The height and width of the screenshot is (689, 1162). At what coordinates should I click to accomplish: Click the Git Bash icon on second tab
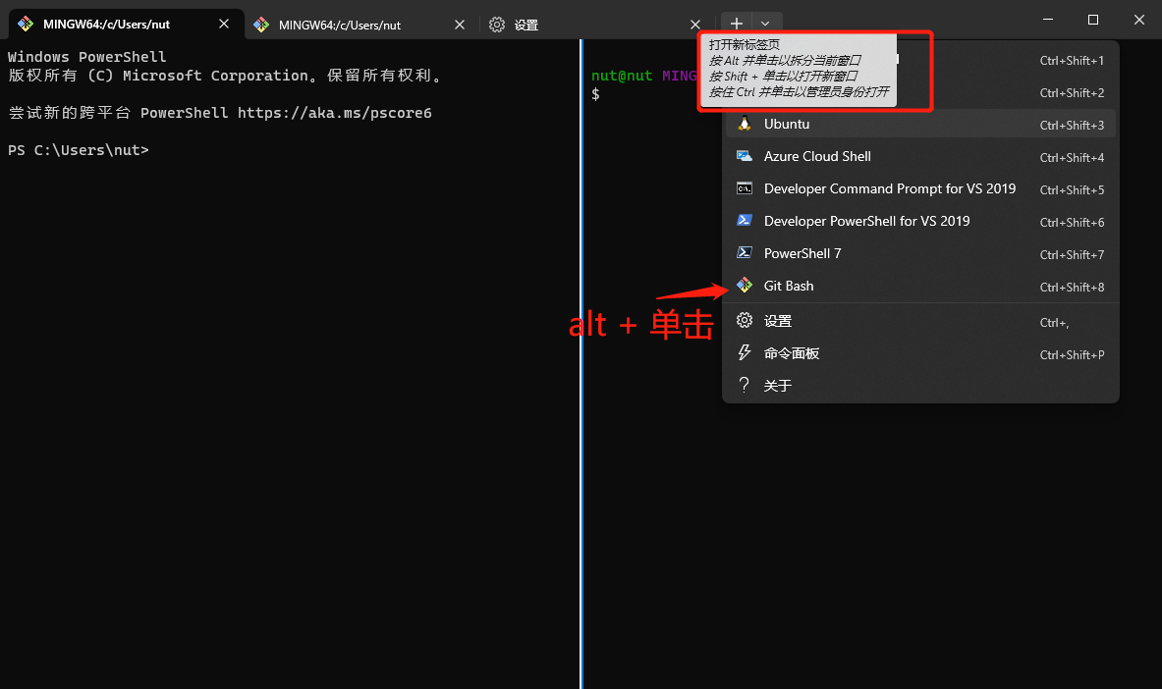(x=261, y=25)
